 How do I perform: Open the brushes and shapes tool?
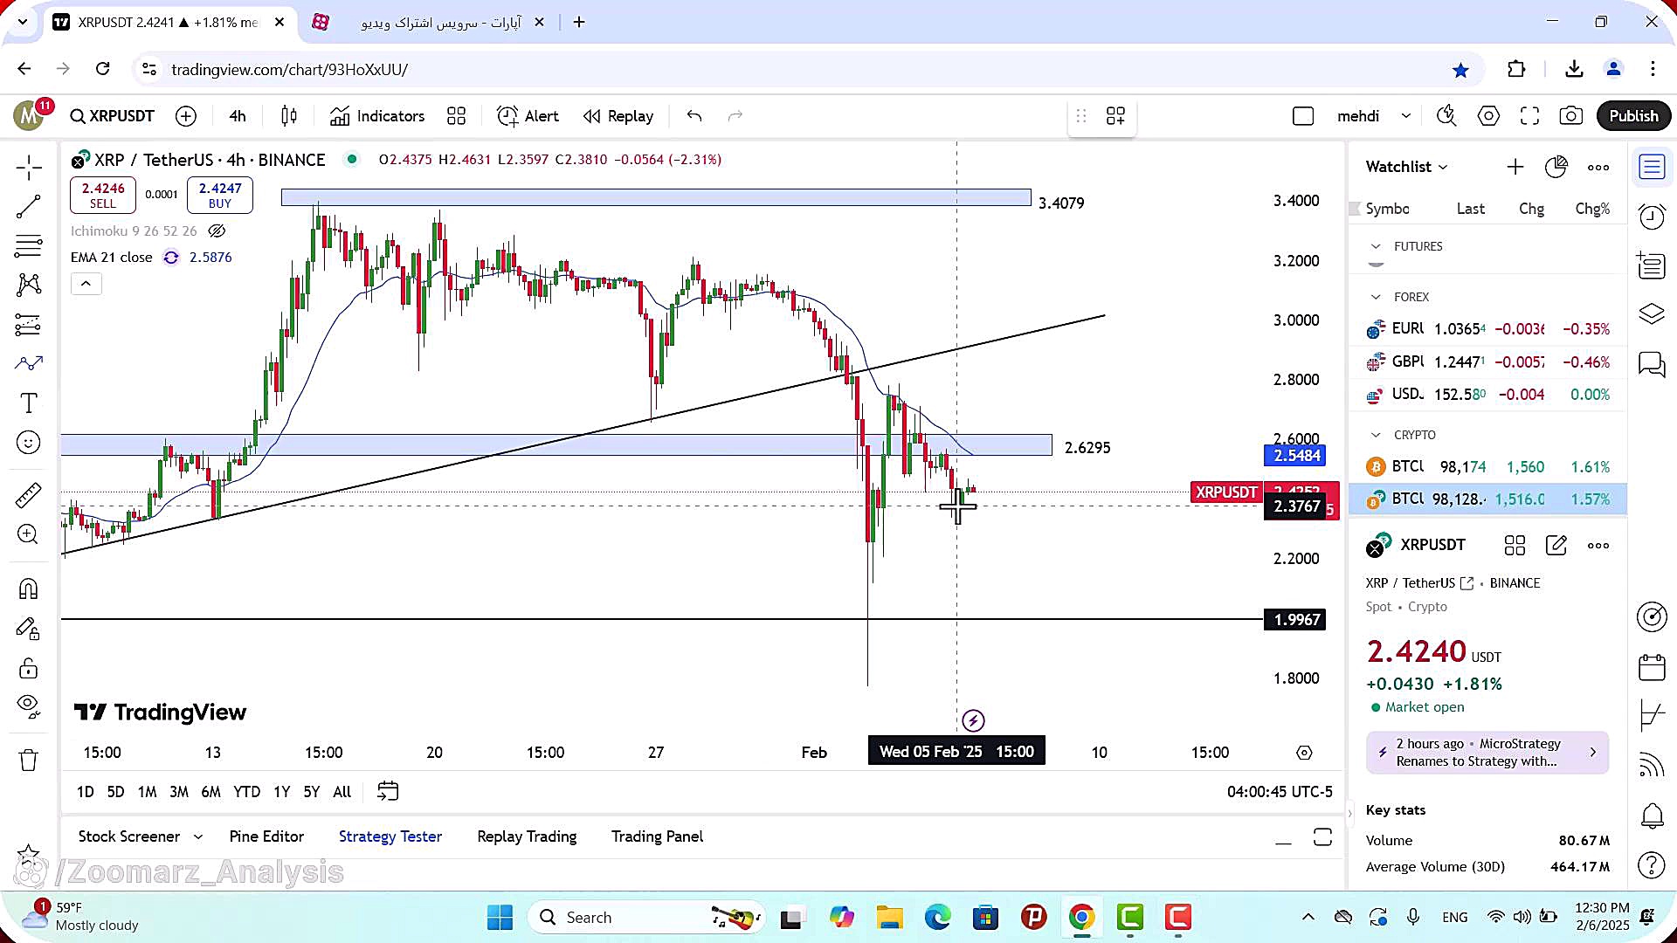click(28, 363)
